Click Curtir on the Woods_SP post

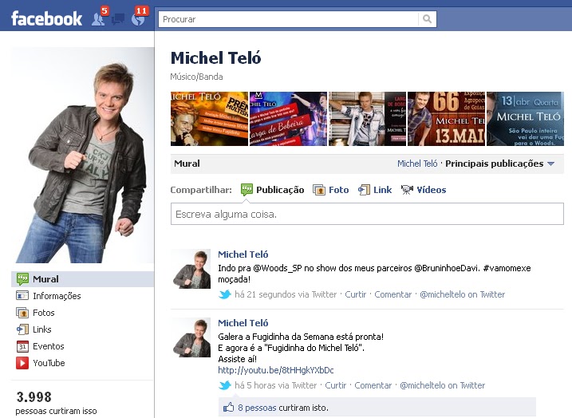point(355,294)
